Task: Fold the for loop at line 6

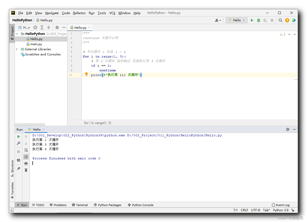Action: [x=82, y=57]
